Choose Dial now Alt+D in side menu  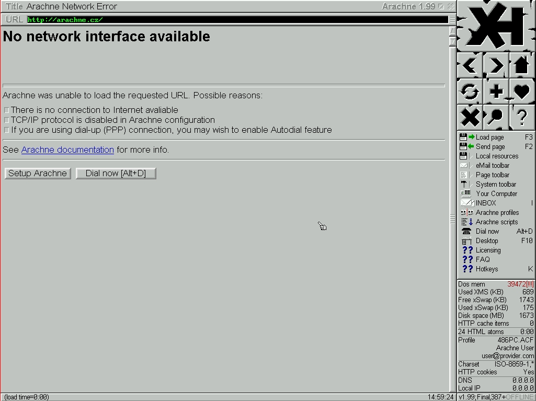(x=496, y=231)
